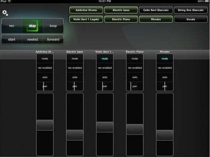Solo the Electric bass channel

click(75, 77)
